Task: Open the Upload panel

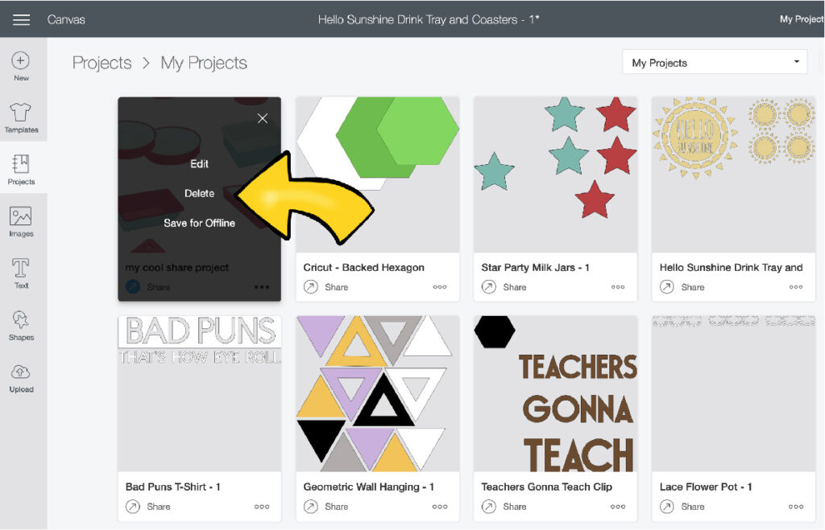Action: coord(21,377)
